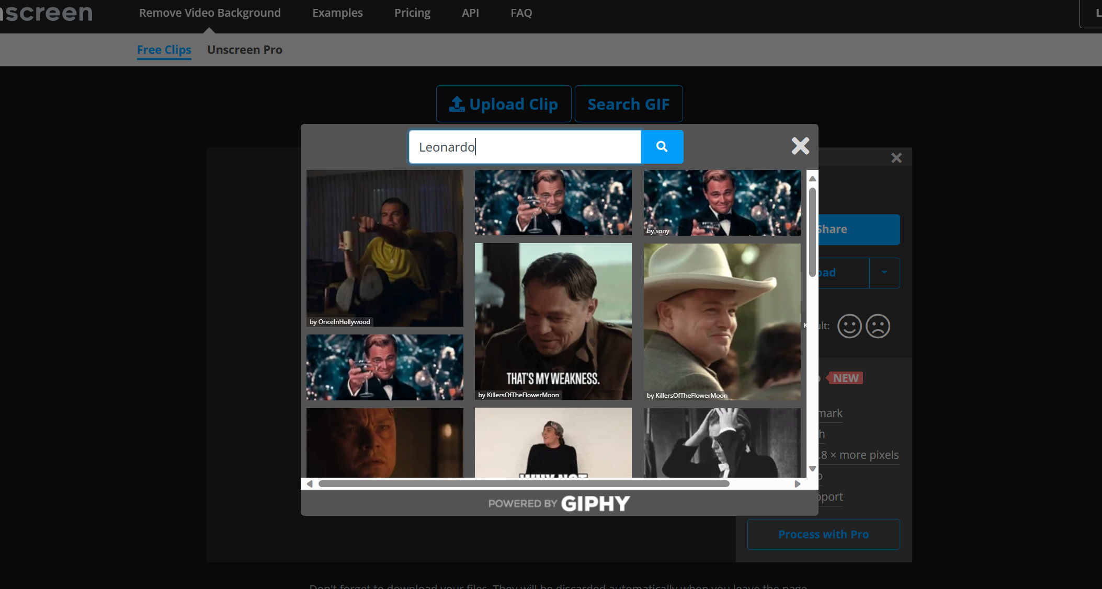Click horizontal scrollbar right arrow
1102x589 pixels.
coord(797,484)
